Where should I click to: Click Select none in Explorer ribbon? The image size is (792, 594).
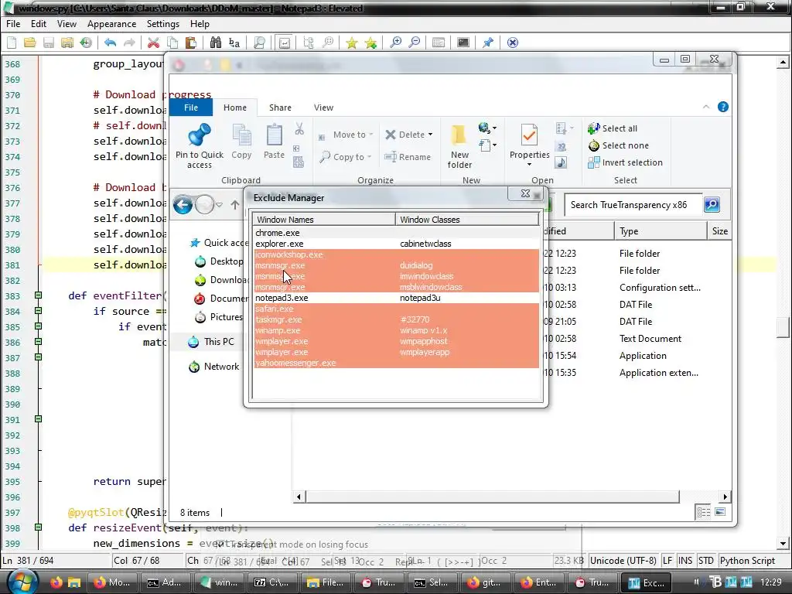click(619, 145)
